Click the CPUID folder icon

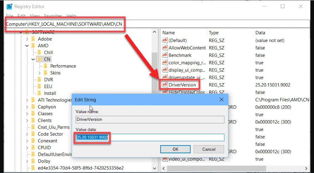tap(33, 147)
